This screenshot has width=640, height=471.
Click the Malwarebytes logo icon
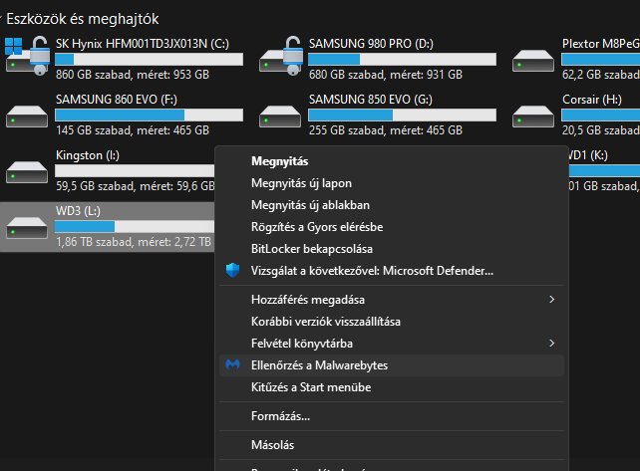(x=232, y=365)
